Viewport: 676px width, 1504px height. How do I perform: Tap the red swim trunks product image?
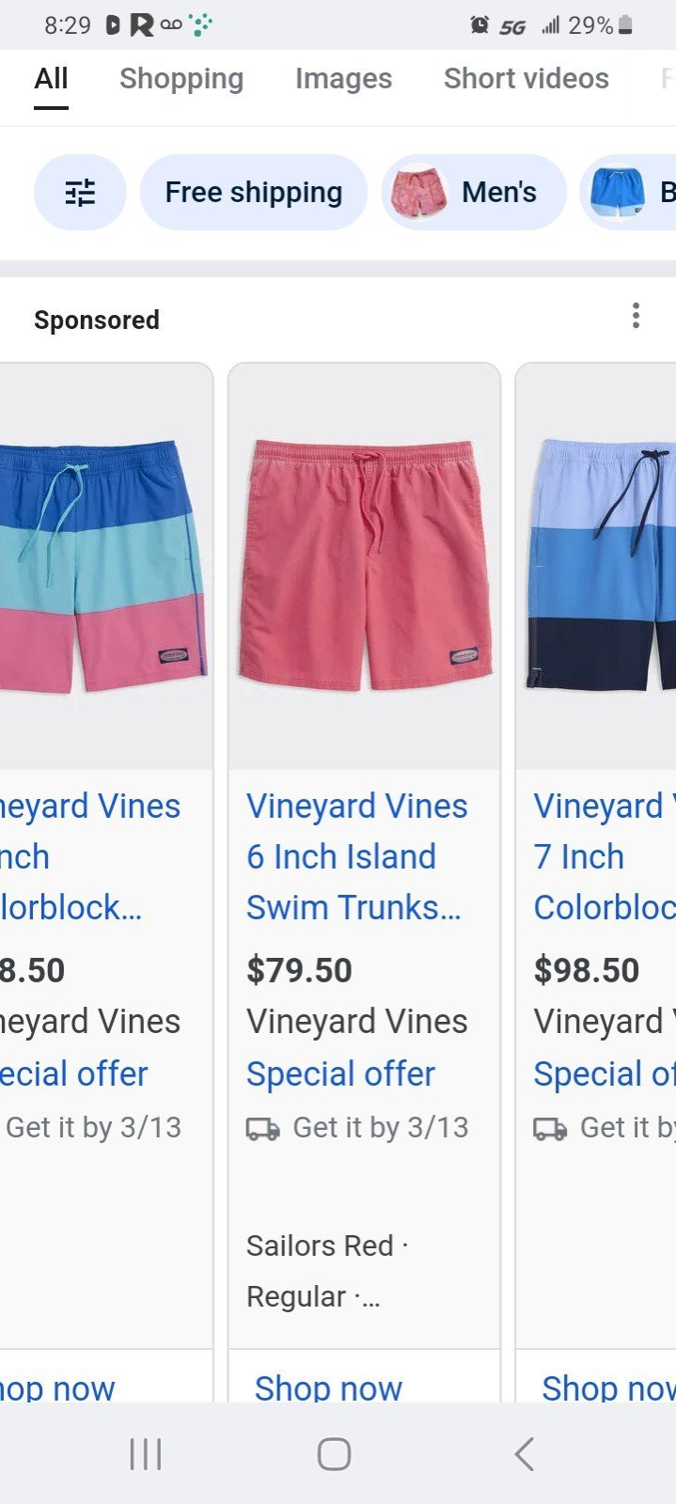(365, 567)
